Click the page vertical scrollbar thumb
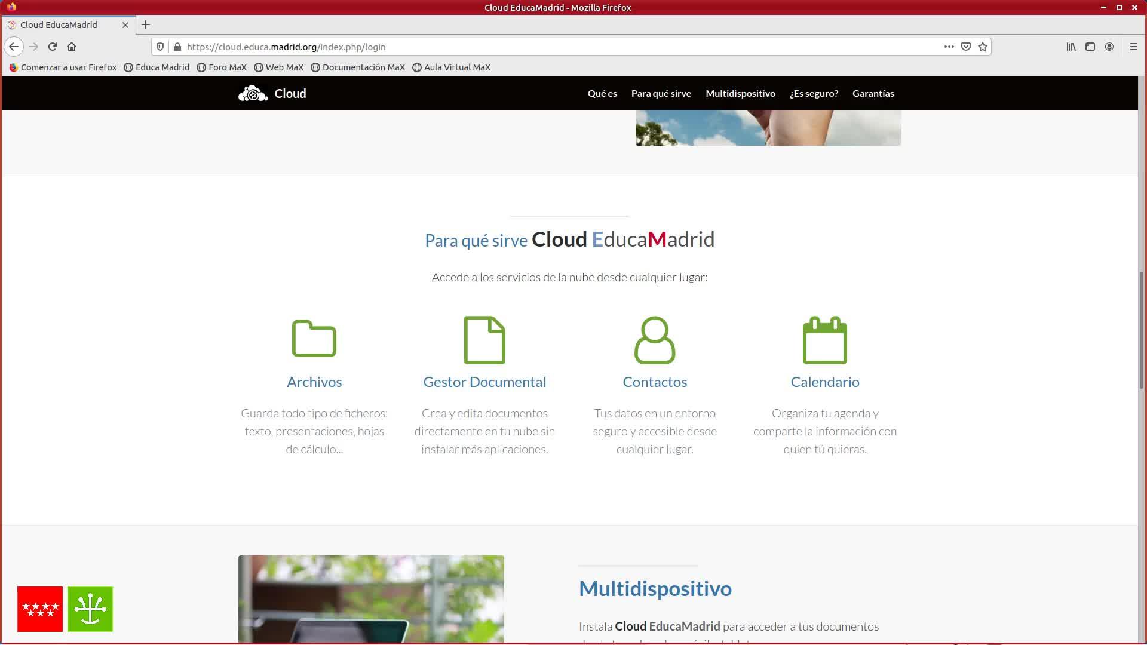This screenshot has width=1147, height=645. (1141, 330)
